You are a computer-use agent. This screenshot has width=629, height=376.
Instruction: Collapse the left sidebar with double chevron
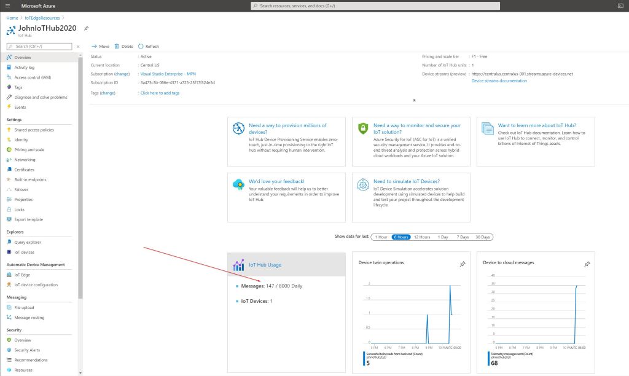[x=78, y=46]
